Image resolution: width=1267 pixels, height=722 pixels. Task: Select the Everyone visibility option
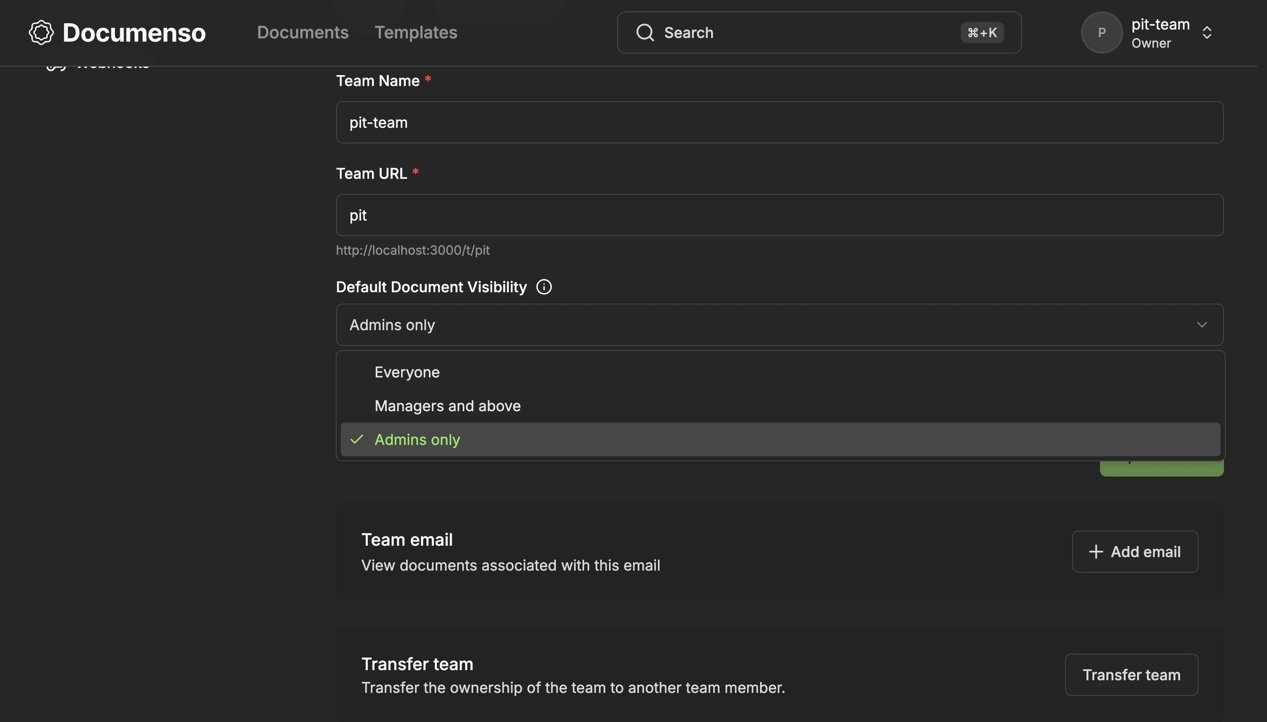(x=407, y=372)
